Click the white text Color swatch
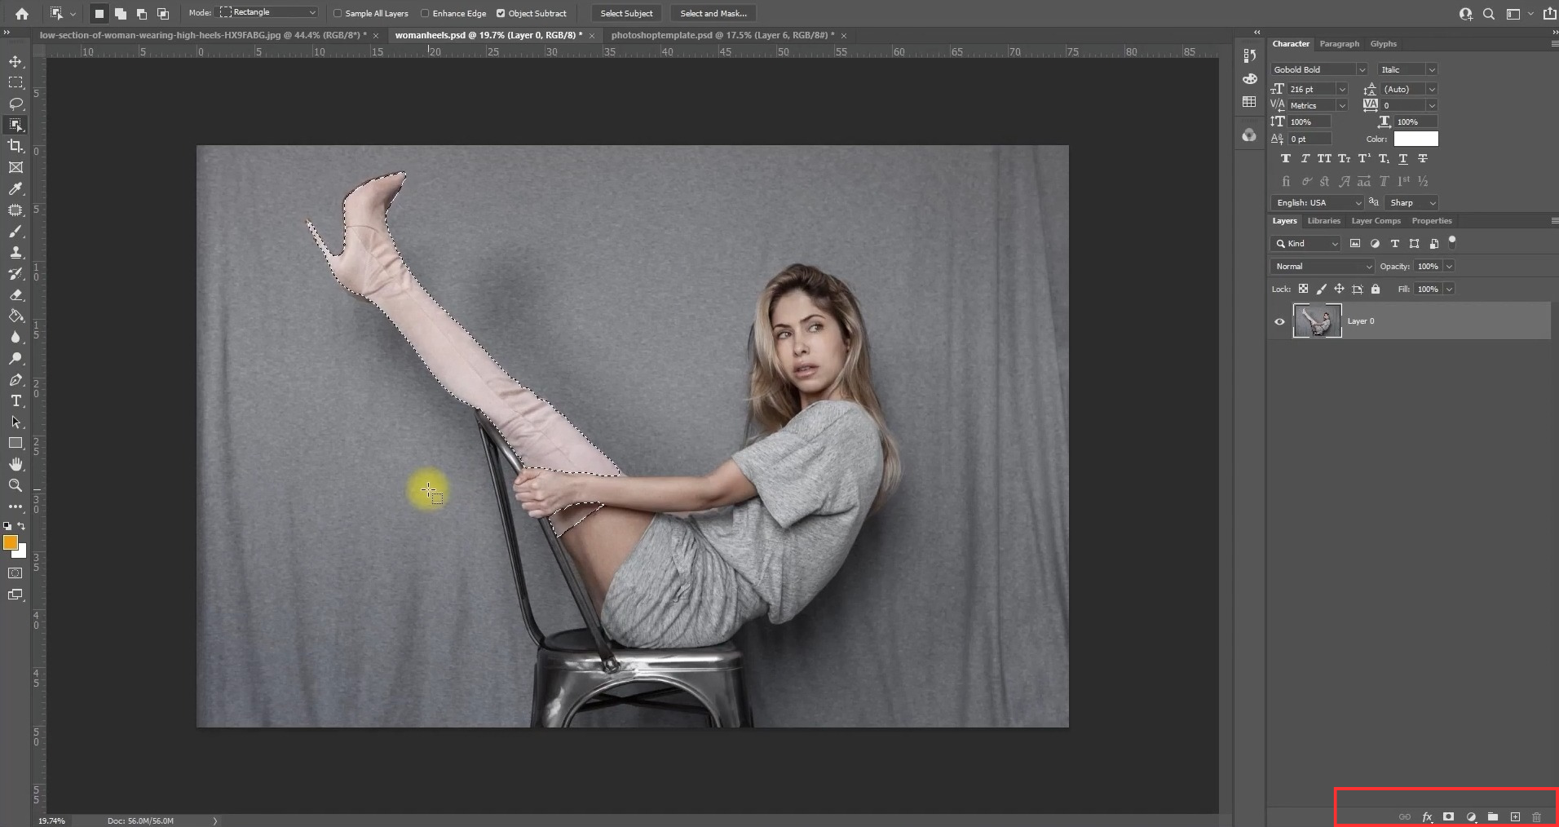The image size is (1559, 827). pos(1415,139)
